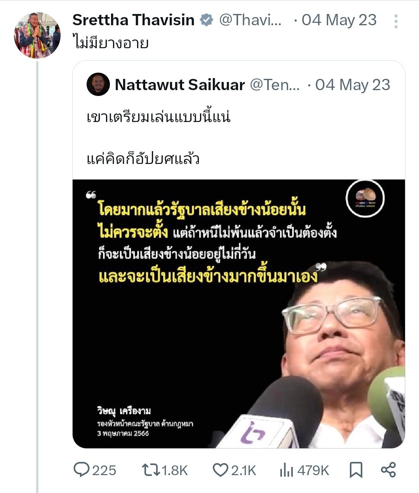Open Nattawut Saikuar's small avatar

98,84
